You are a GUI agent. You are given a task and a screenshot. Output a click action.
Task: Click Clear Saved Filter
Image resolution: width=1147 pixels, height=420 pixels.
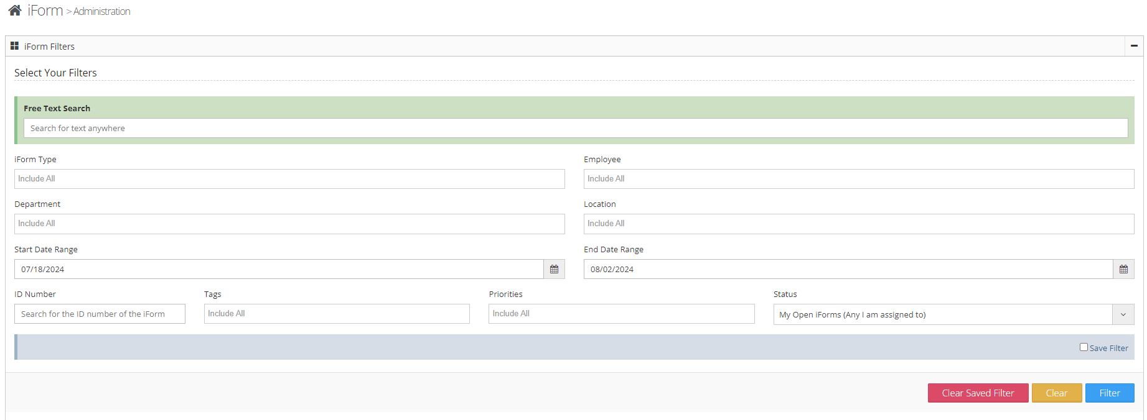(978, 393)
